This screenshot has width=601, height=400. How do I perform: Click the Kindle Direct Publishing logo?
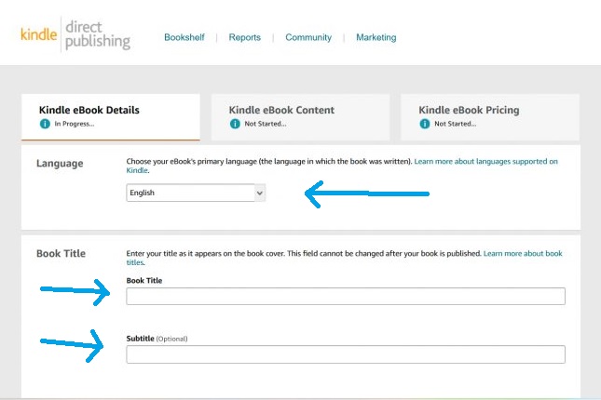tap(75, 34)
